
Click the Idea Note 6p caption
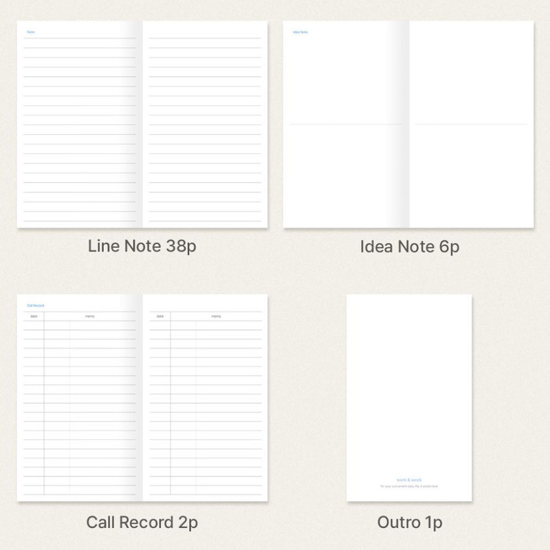tap(410, 247)
